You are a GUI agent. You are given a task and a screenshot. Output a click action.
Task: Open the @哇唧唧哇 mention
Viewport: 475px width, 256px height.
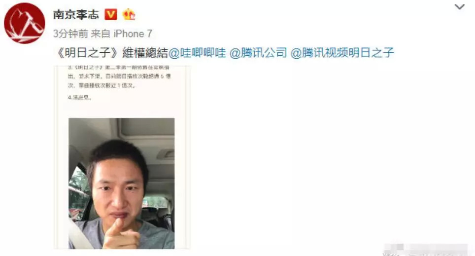tap(197, 53)
